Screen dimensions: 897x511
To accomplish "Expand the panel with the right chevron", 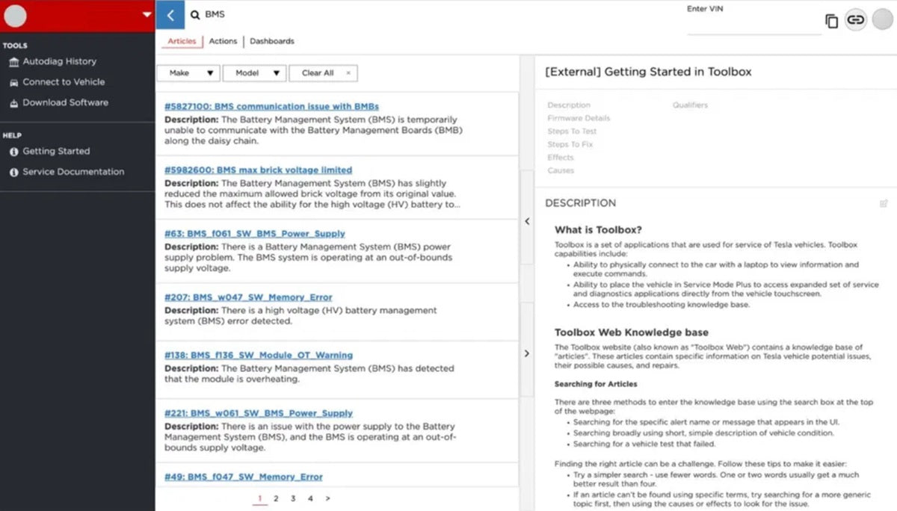I will pyautogui.click(x=527, y=353).
